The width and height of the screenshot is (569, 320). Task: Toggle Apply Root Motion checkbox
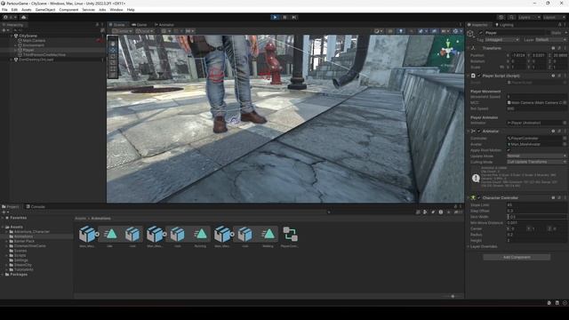coord(509,150)
